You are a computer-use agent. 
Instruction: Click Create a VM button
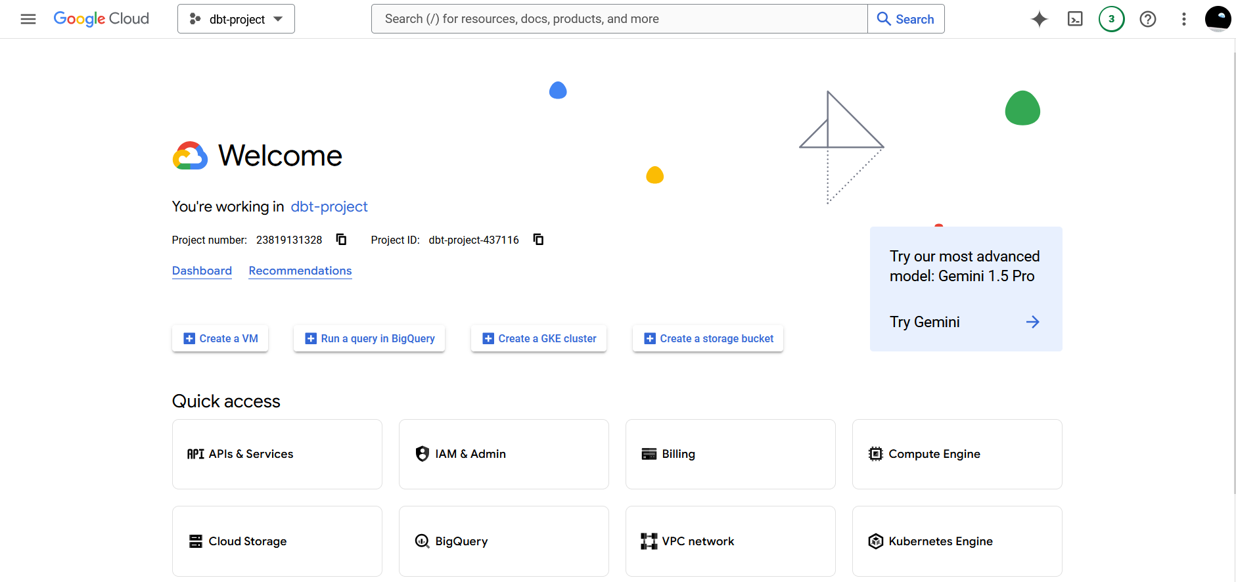(220, 338)
